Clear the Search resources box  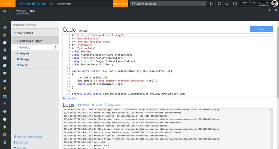204,4
